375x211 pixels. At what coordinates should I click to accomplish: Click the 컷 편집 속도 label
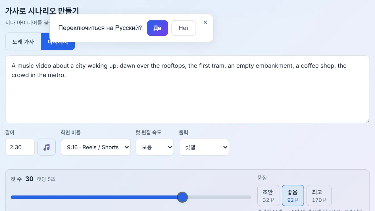pos(149,132)
